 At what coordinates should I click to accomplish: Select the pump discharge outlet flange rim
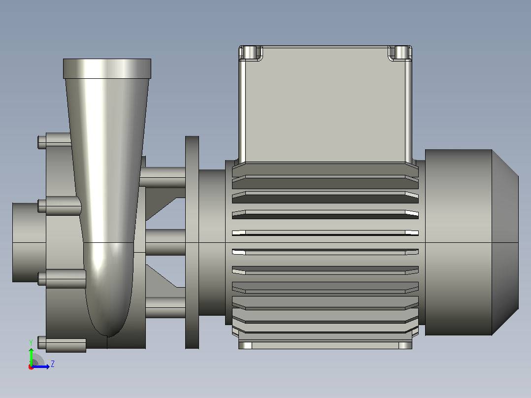107,69
